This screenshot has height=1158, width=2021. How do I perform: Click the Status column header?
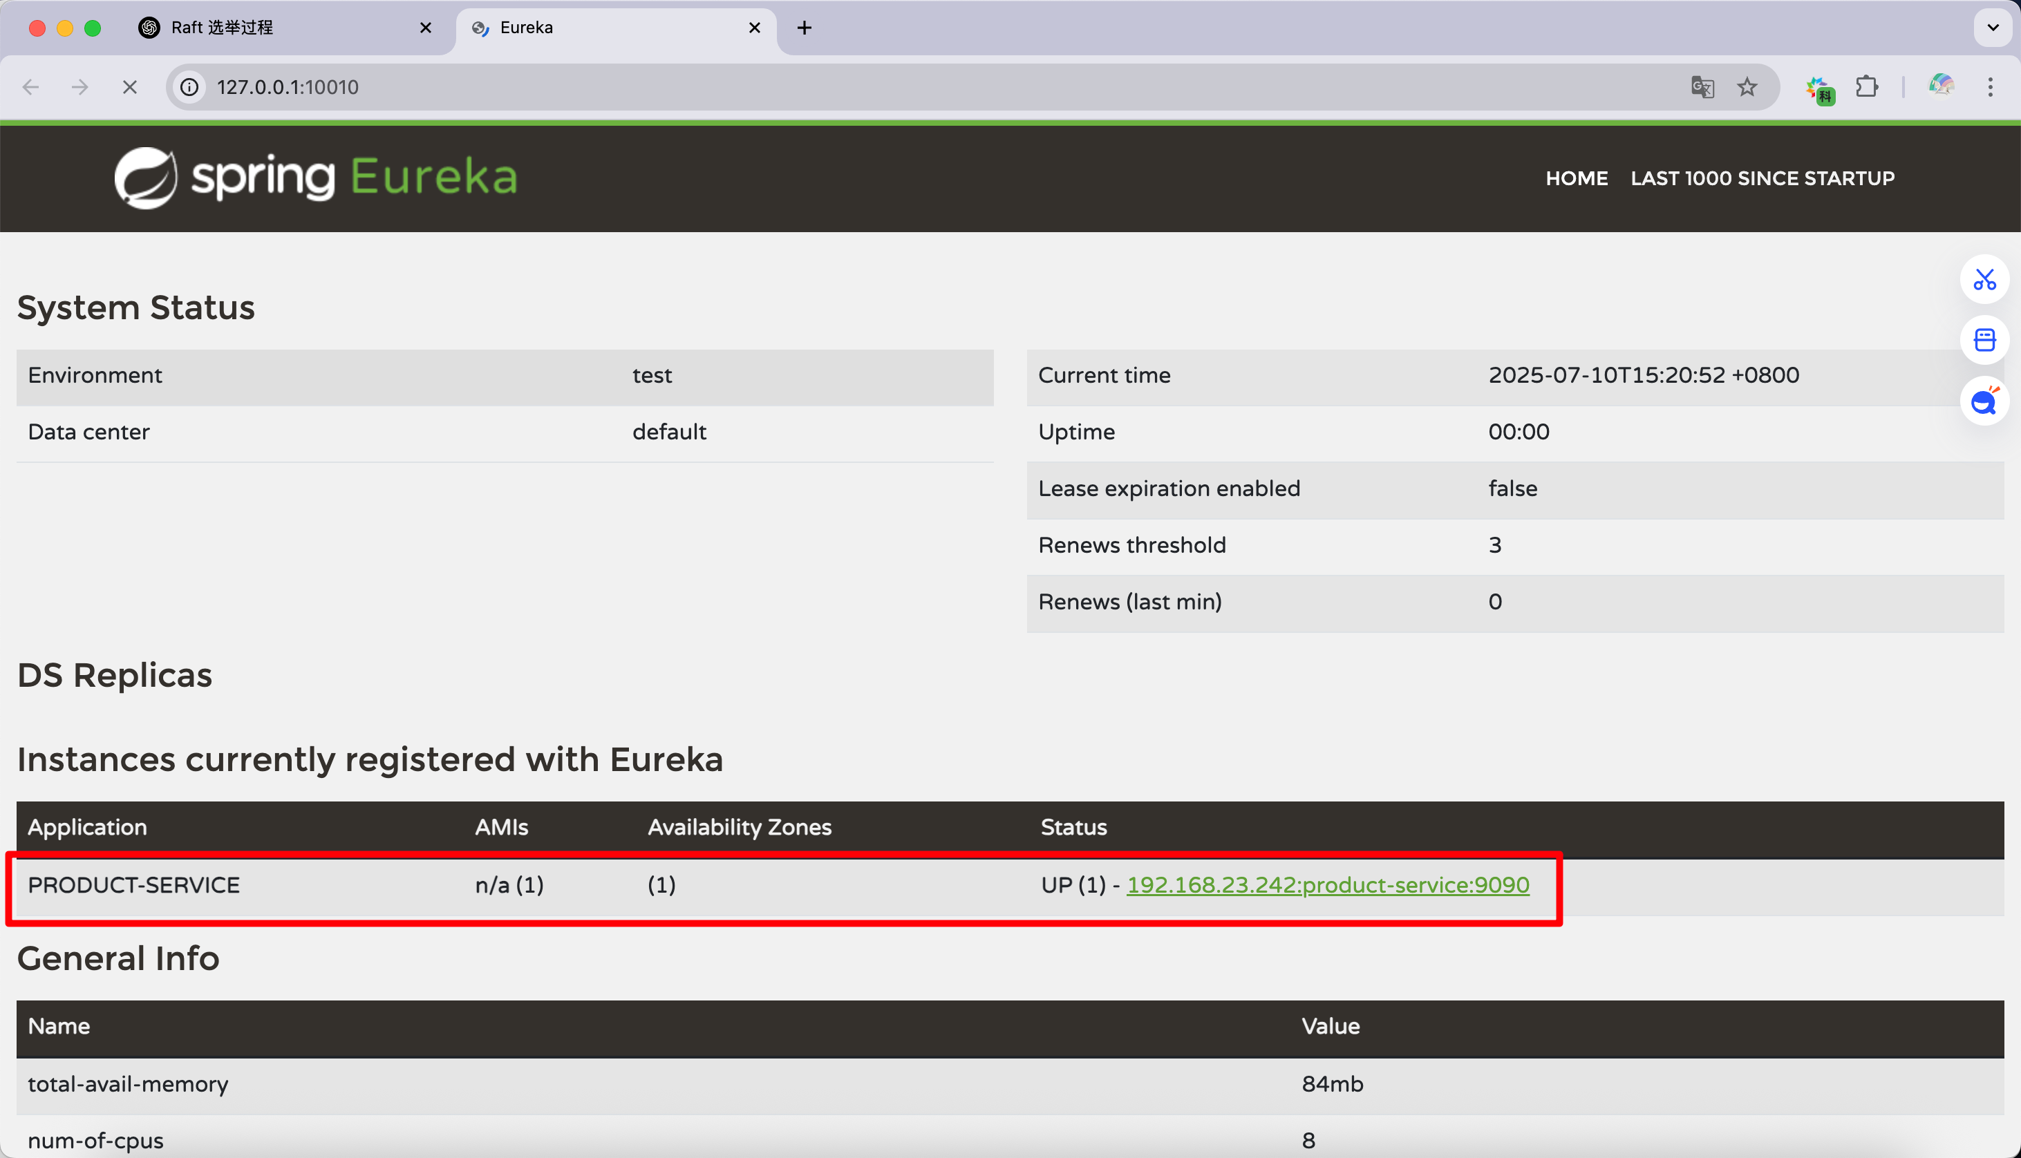(1073, 827)
